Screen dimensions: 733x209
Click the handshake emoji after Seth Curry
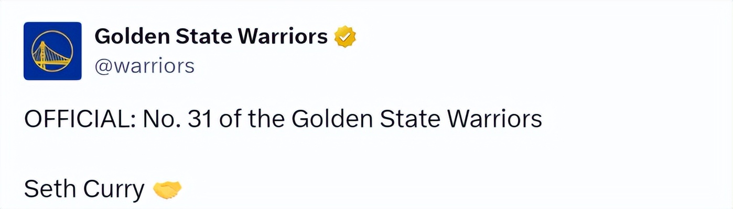(167, 189)
